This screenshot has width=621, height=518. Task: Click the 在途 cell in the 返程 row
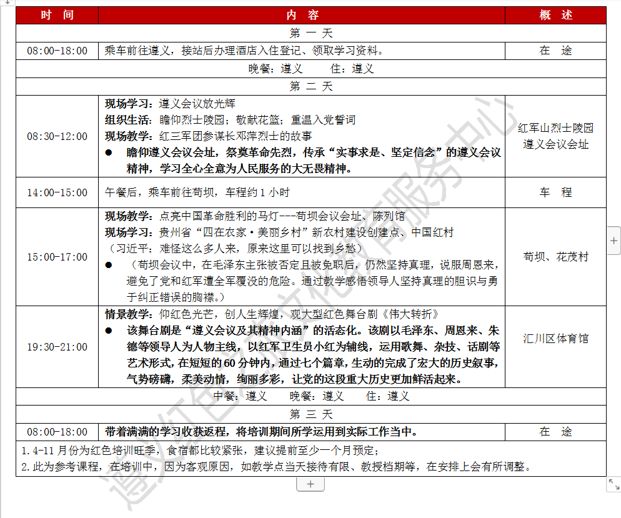[555, 432]
